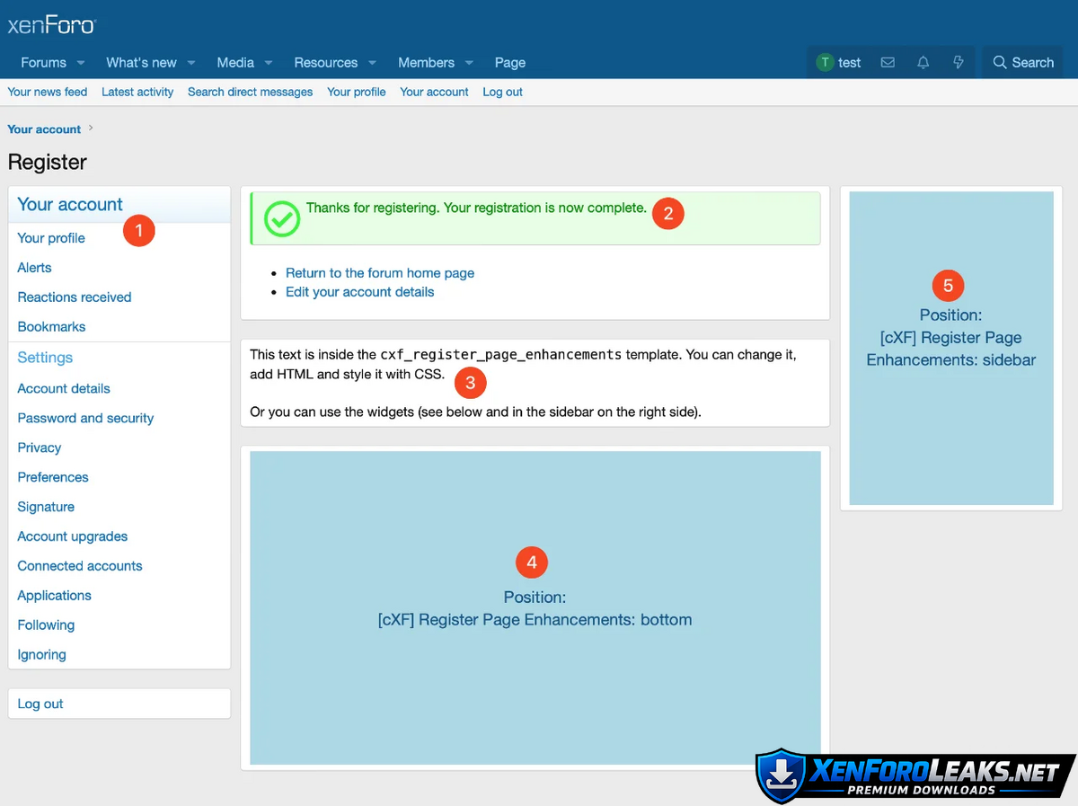The height and width of the screenshot is (806, 1078).
Task: Click the Log out sidebar button
Action: tap(40, 704)
